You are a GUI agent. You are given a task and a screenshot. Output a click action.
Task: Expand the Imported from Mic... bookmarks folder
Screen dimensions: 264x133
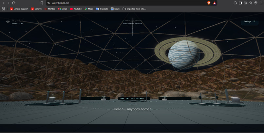[134, 9]
